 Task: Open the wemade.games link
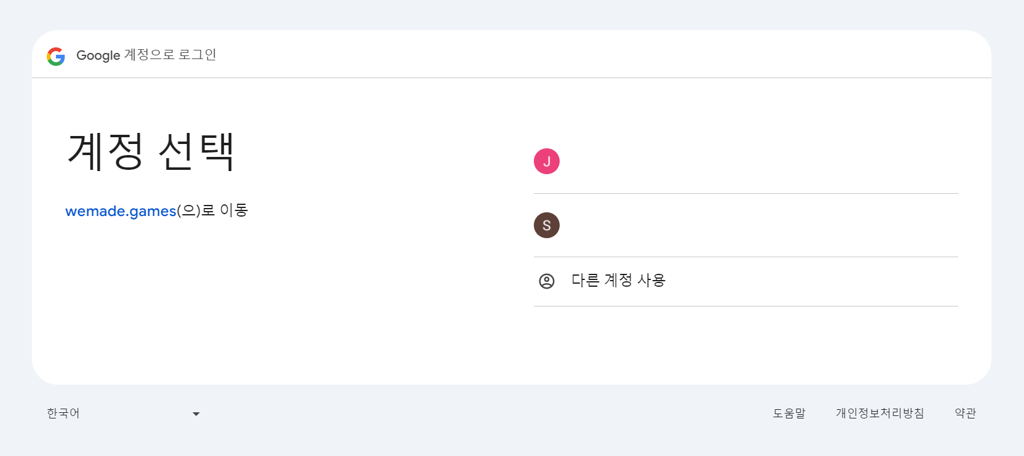click(121, 210)
